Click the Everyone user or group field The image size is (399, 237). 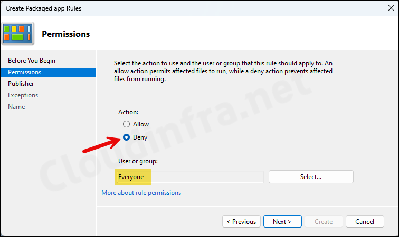point(190,177)
